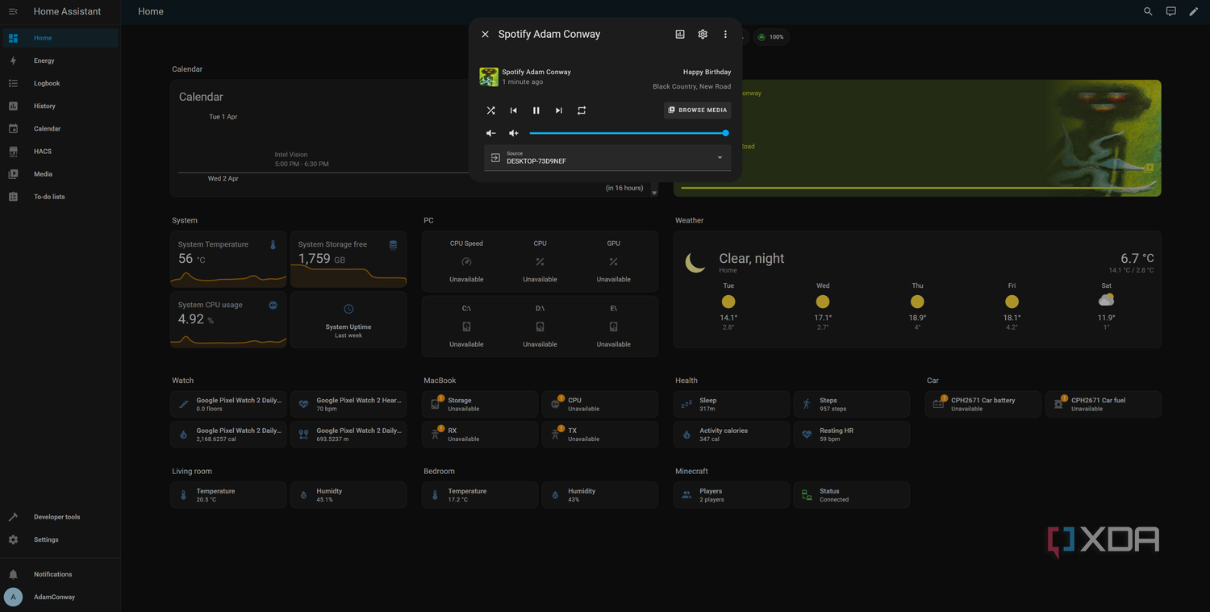Viewport: 1210px width, 612px height.
Task: Select the Sat forecast cloudy icon
Action: click(1106, 300)
